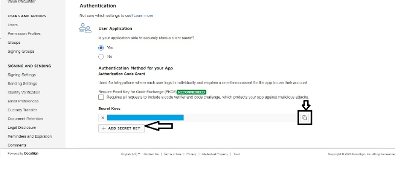Click the Authorization Code Grant text
Screen dimensions: 395x192
pyautogui.click(x=122, y=74)
